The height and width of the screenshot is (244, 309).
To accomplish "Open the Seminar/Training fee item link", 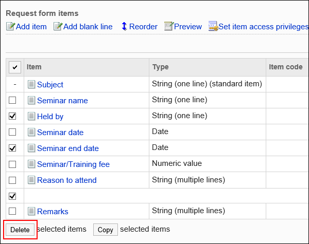I will point(73,164).
